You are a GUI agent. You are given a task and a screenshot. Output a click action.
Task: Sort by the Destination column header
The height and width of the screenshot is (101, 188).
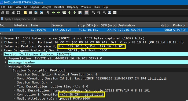[138, 25]
